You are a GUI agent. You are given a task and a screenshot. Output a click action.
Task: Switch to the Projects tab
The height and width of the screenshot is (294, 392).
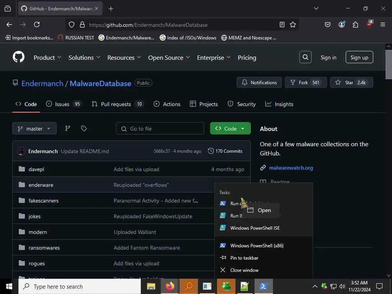click(x=204, y=104)
